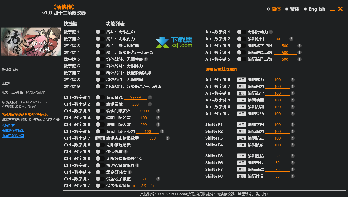Toggle 群体战斗：无限时间 switch
348x197 pixels.
(x=100, y=80)
